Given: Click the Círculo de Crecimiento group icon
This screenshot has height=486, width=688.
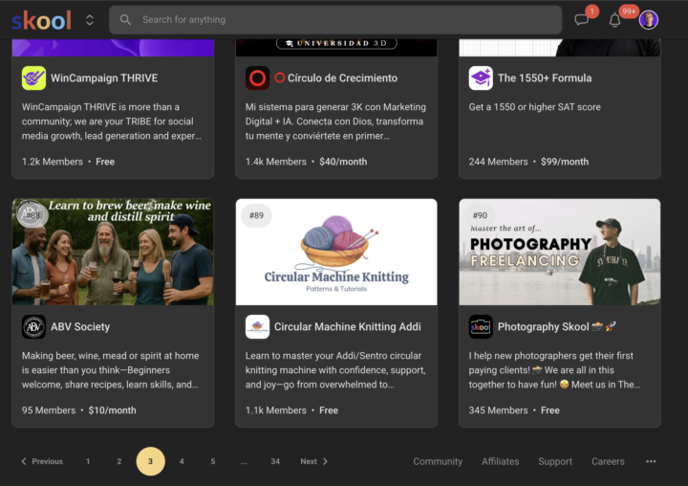Looking at the screenshot, I should (257, 78).
